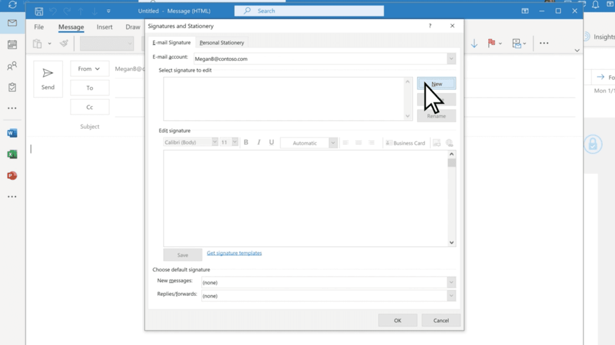Toggle bold formatting in the signature editor
This screenshot has height=345, width=615.
click(x=246, y=142)
